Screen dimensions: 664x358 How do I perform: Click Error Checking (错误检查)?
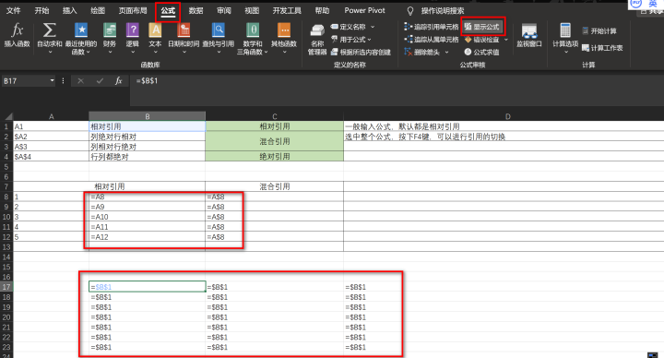[482, 40]
